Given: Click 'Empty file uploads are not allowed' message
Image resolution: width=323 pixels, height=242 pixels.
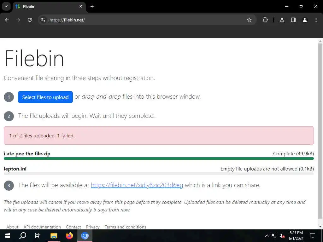Looking at the screenshot, I should pos(259,169).
